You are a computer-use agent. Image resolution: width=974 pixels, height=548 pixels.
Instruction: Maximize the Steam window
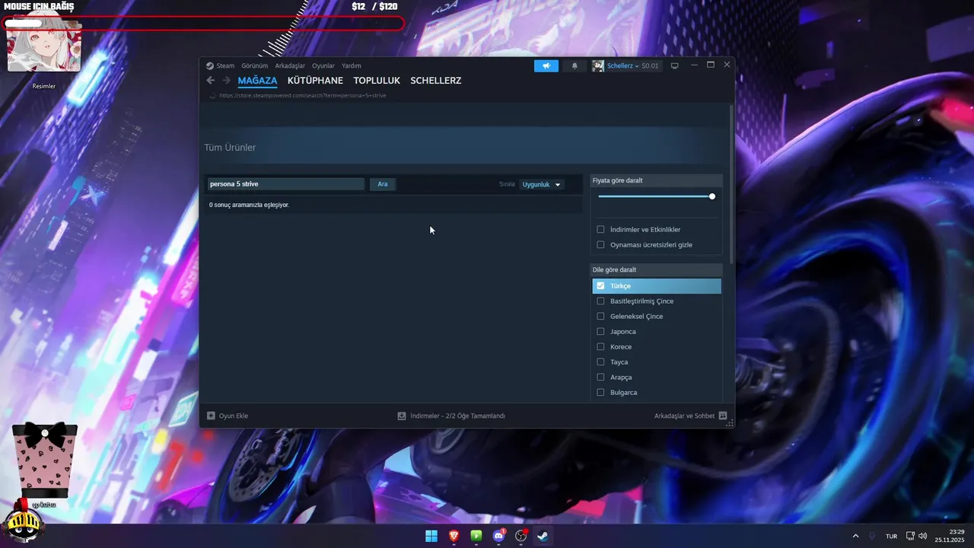[x=711, y=65]
